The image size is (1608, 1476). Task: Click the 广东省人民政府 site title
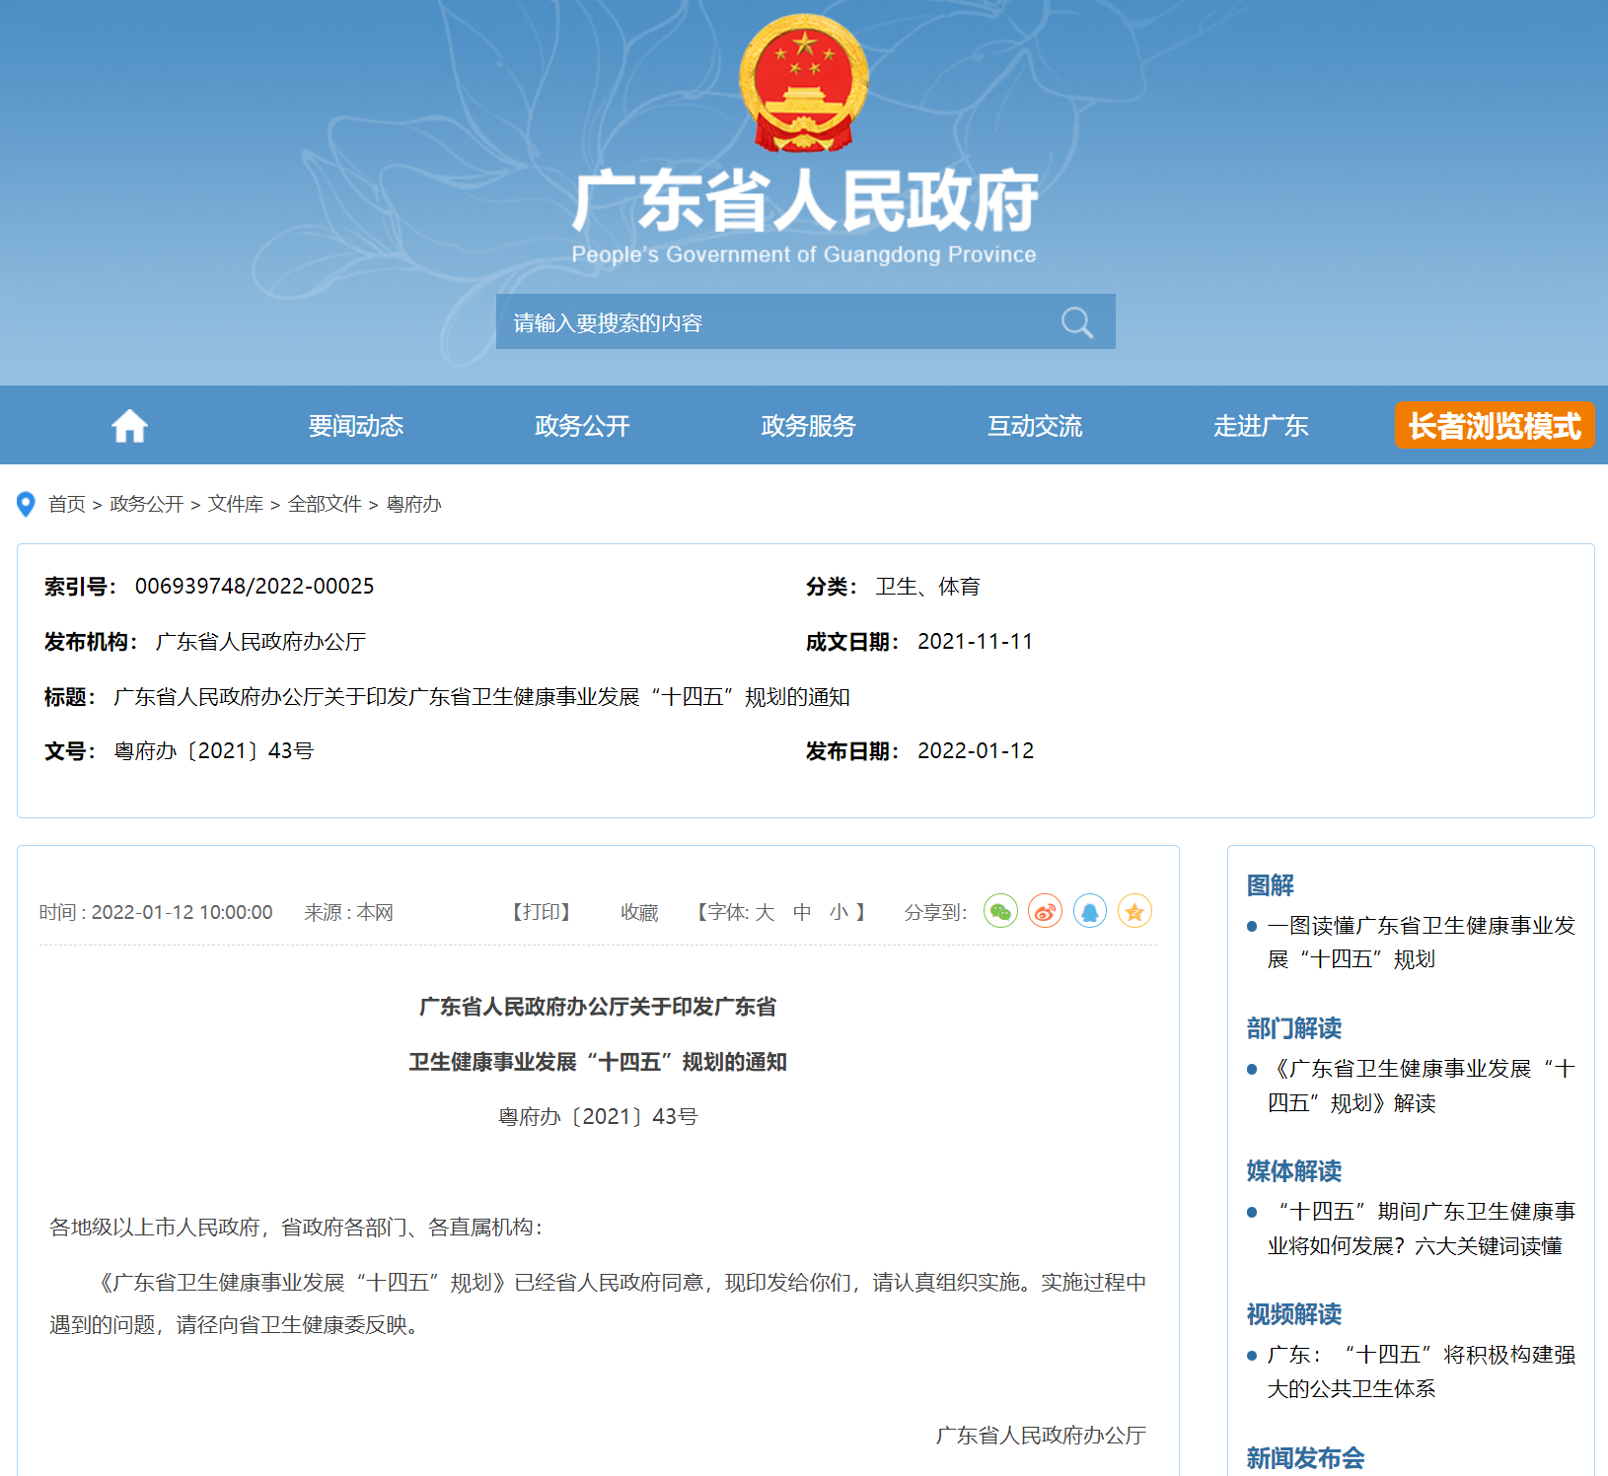(x=804, y=201)
